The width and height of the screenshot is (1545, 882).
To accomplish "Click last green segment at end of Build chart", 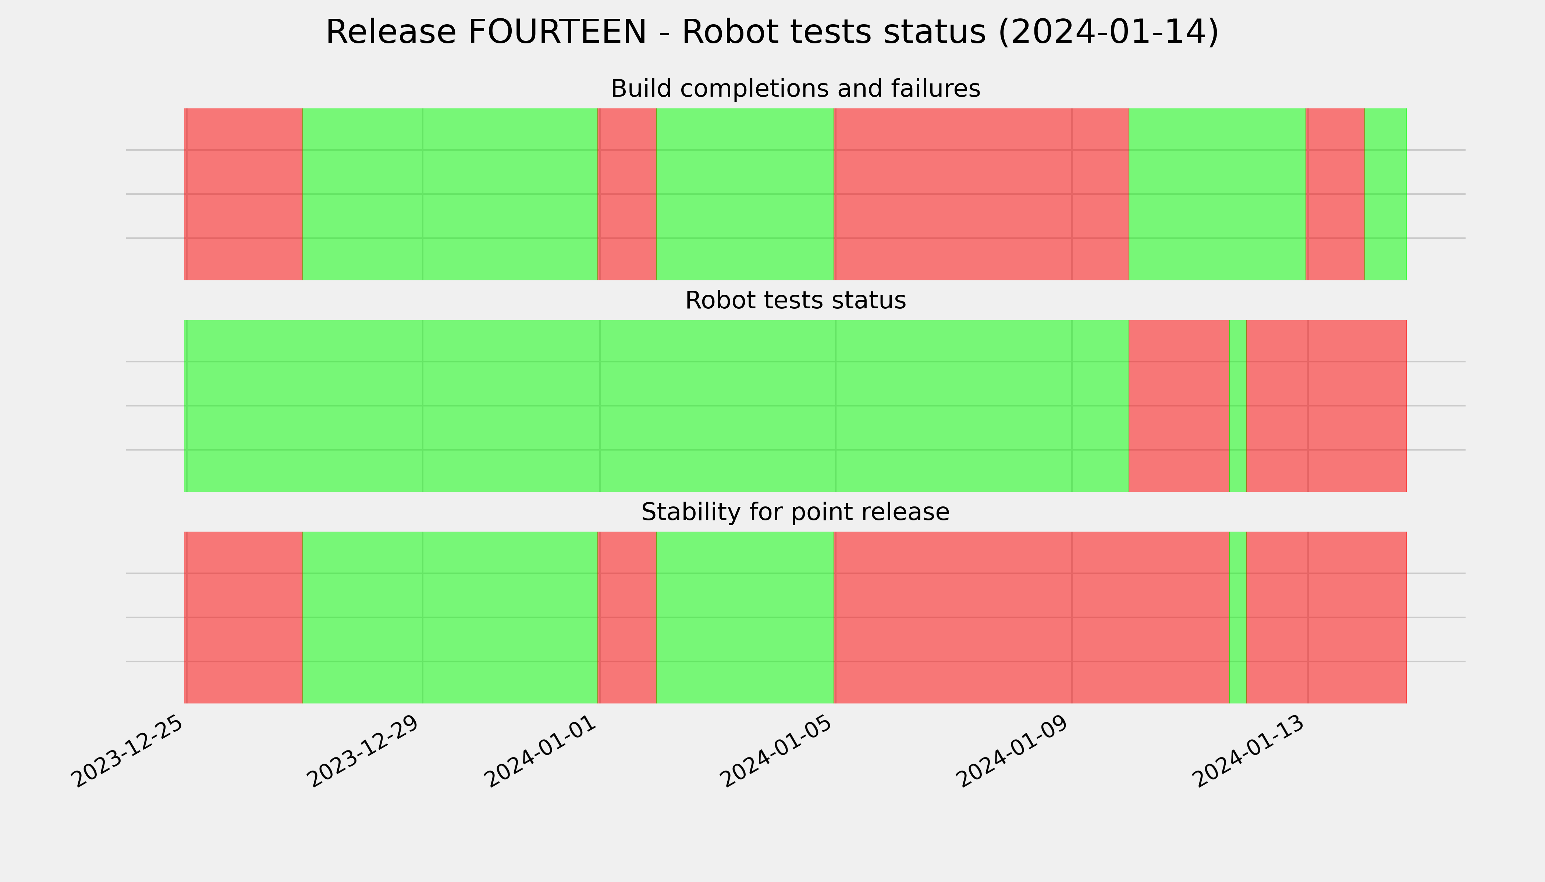I will click(x=1385, y=194).
